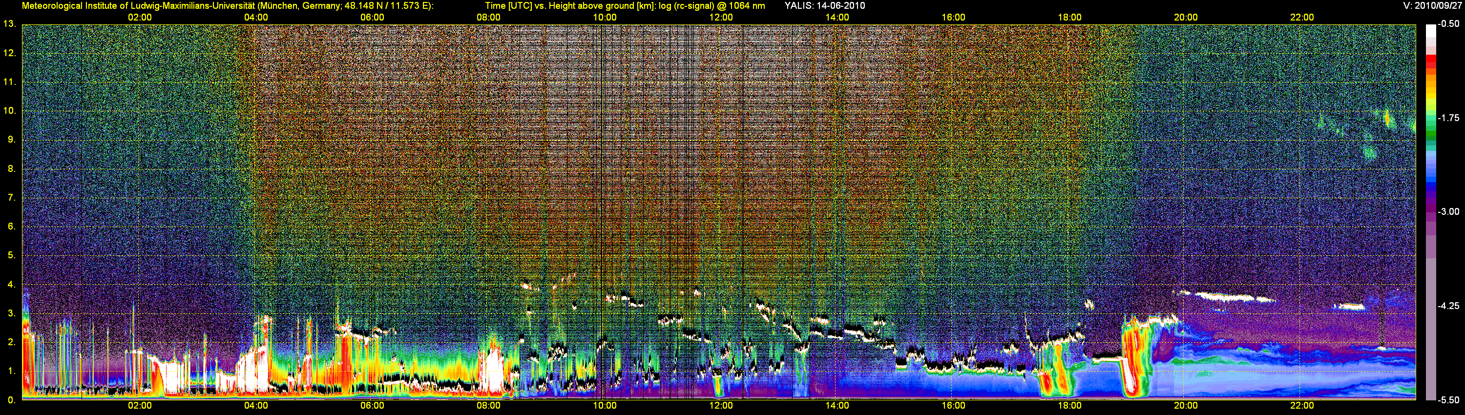Click the 11. km height axis label

[9, 82]
